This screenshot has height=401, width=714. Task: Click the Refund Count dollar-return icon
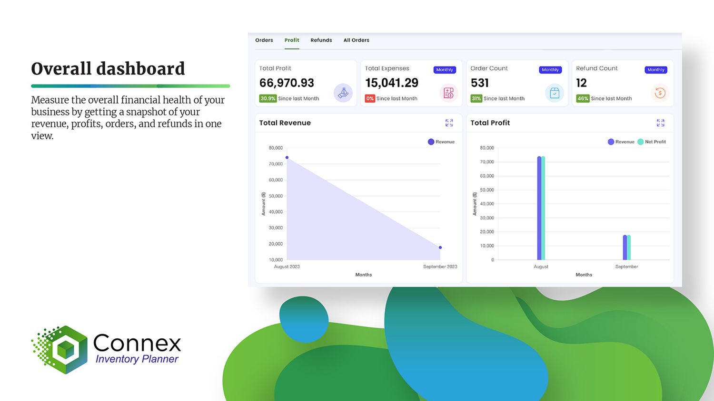point(660,93)
